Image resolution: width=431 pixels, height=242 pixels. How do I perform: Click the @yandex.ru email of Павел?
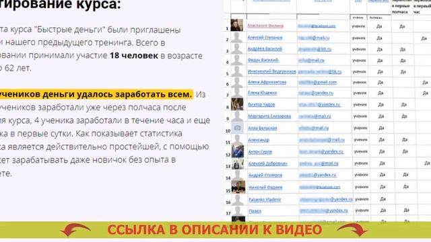pyautogui.click(x=323, y=211)
